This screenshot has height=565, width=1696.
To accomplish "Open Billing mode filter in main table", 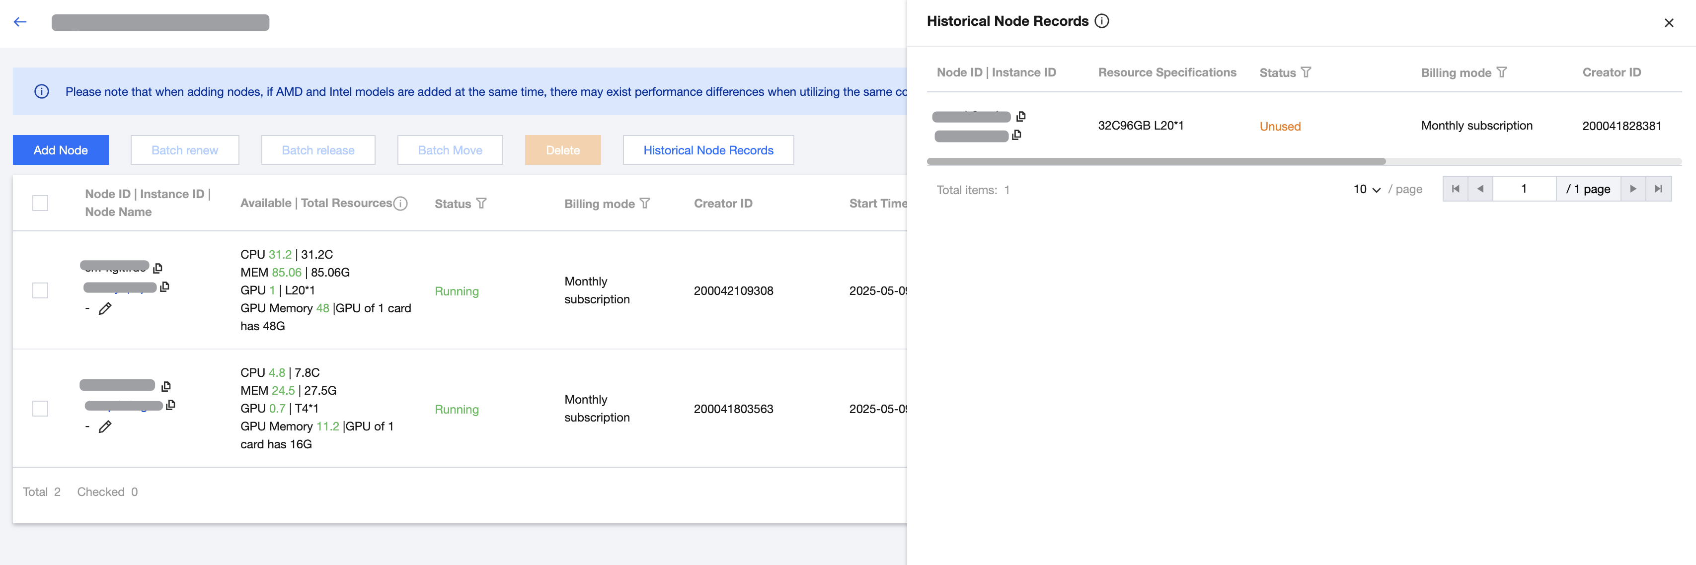I will tap(644, 203).
